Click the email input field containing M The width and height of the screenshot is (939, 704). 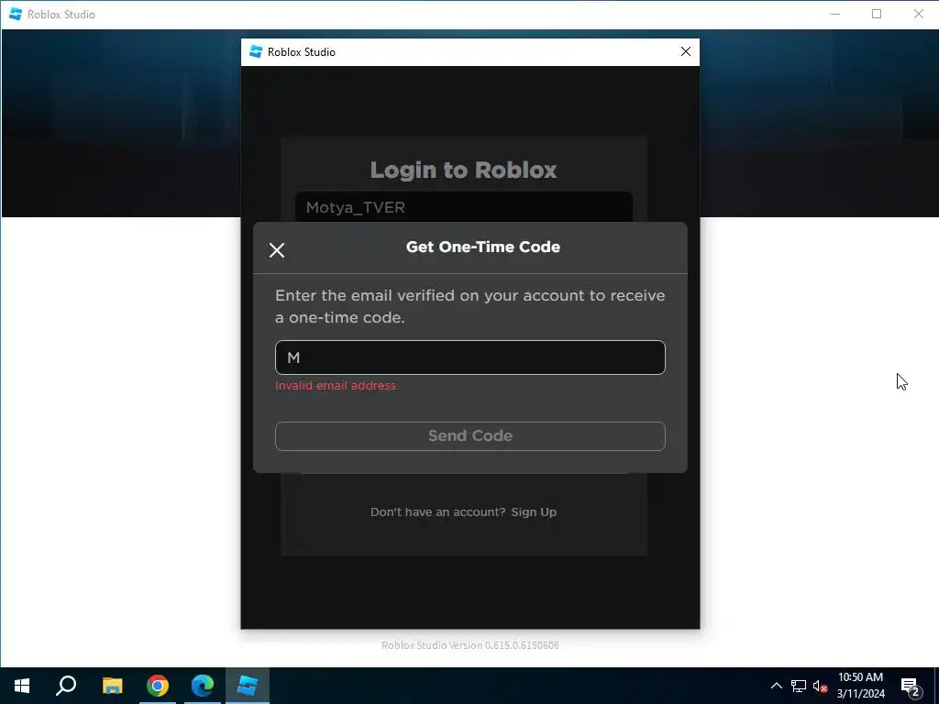pyautogui.click(x=470, y=357)
